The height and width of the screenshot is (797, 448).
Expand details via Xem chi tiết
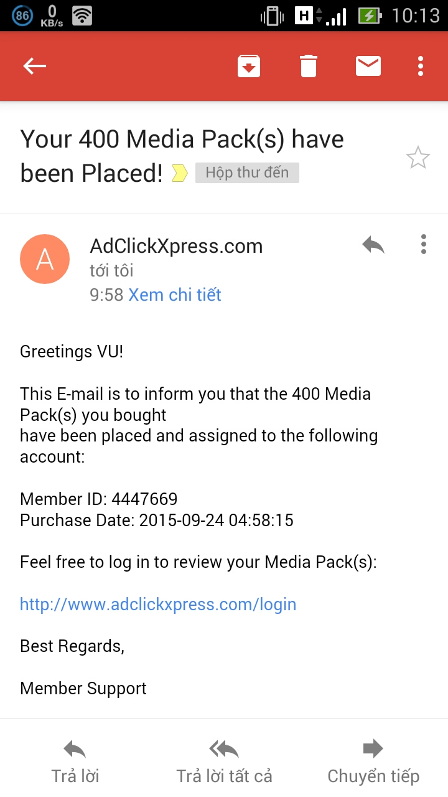tap(175, 295)
